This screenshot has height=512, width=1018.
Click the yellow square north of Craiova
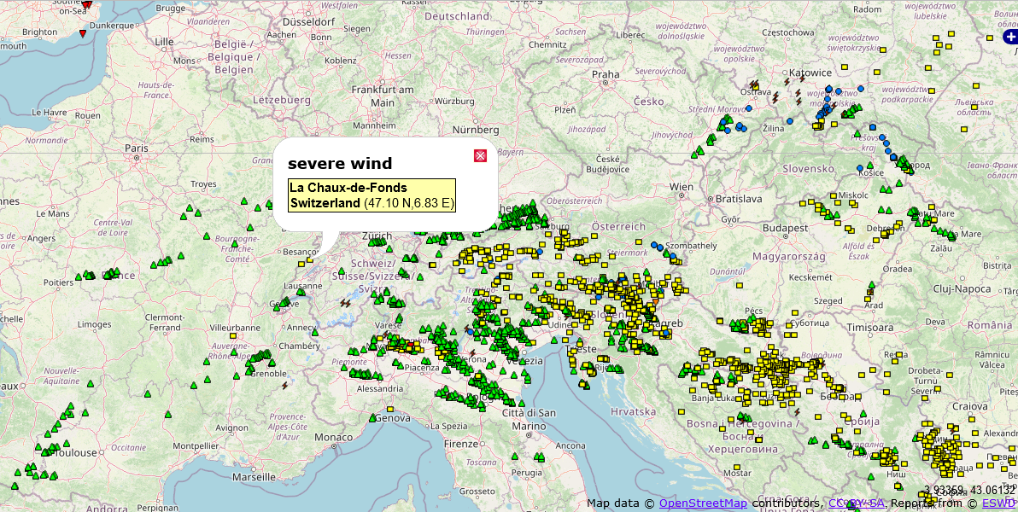click(x=948, y=374)
